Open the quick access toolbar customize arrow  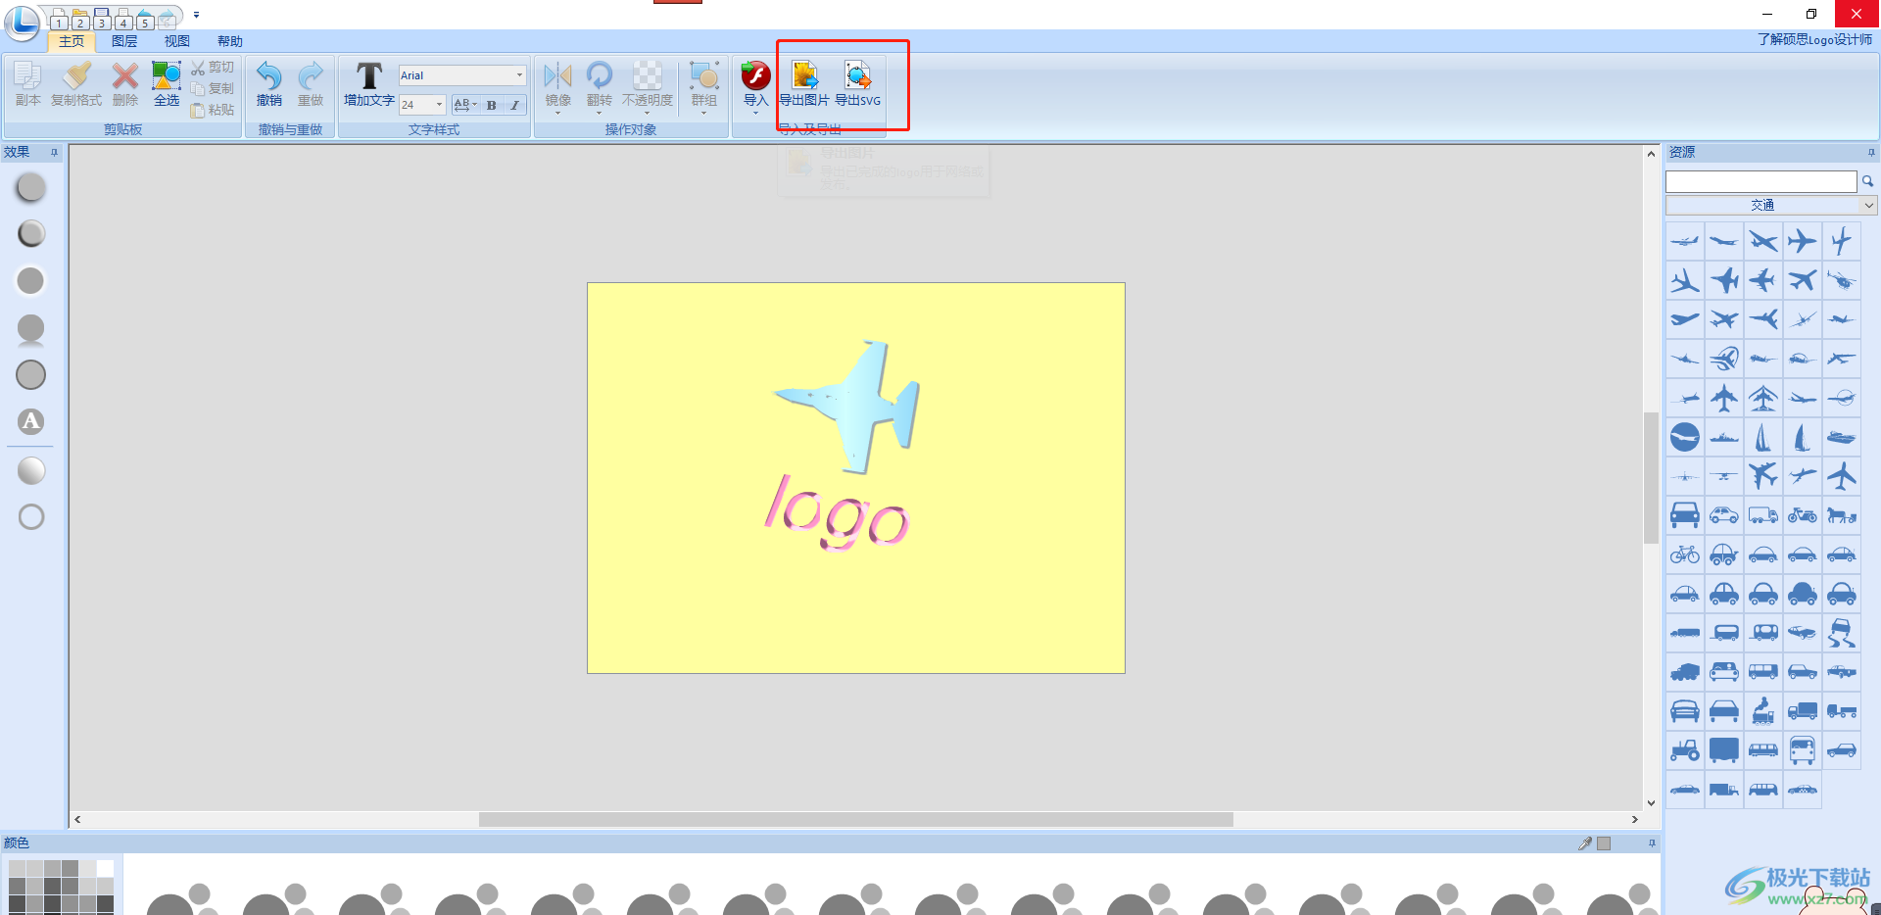click(x=196, y=15)
